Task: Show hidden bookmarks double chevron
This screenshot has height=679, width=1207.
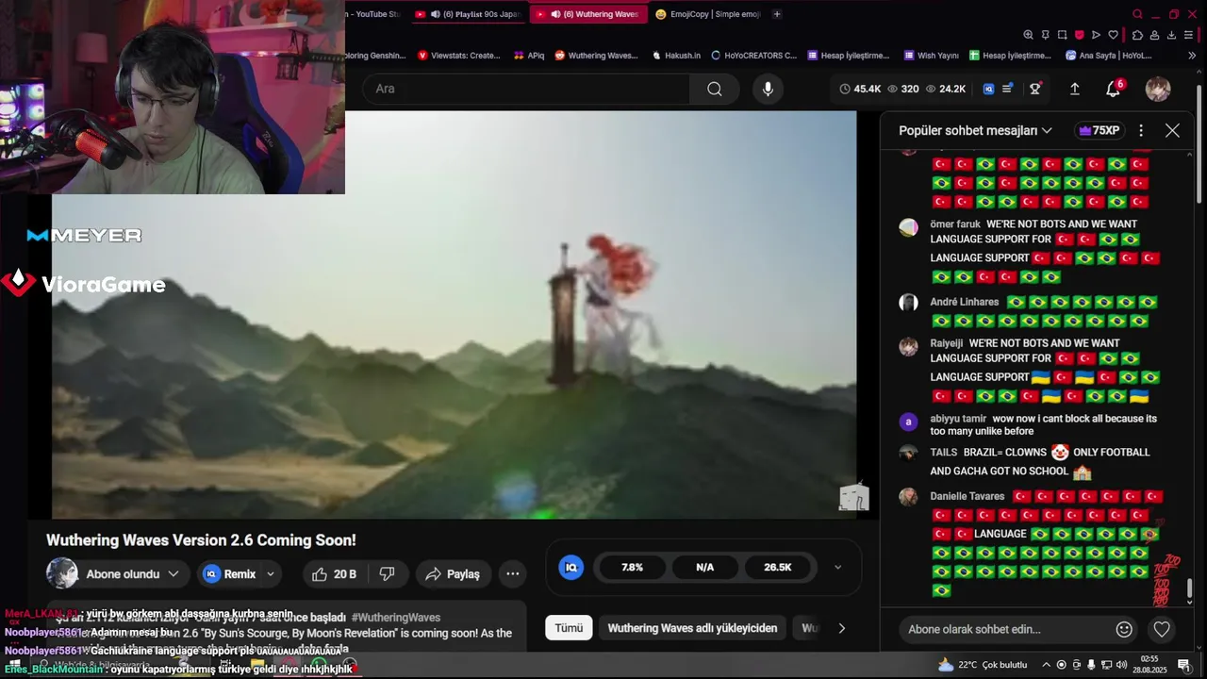Action: point(1192,56)
